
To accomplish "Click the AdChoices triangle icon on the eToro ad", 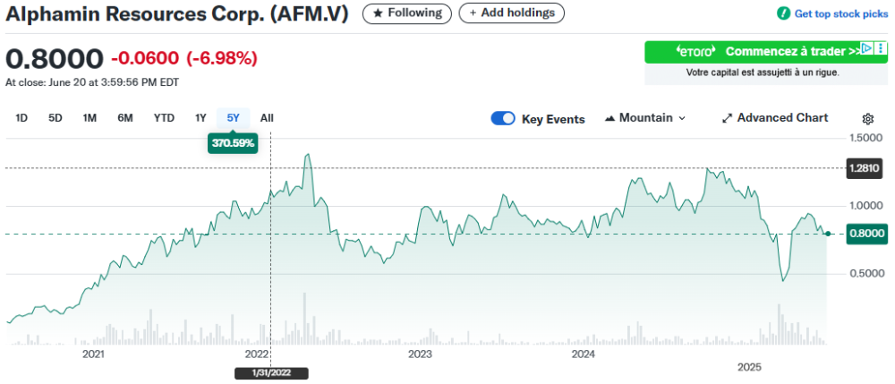I will pyautogui.click(x=866, y=48).
